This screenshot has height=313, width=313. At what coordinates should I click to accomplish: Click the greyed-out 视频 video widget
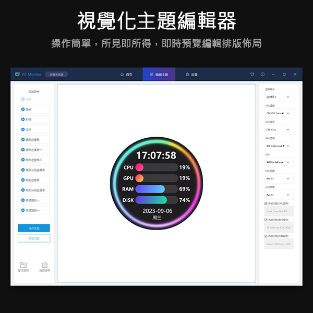(34, 99)
